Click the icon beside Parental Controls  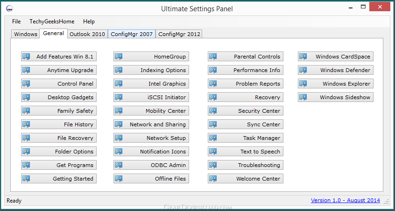coord(212,57)
